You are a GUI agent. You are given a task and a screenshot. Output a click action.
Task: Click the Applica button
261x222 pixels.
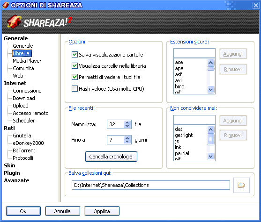click(102, 211)
